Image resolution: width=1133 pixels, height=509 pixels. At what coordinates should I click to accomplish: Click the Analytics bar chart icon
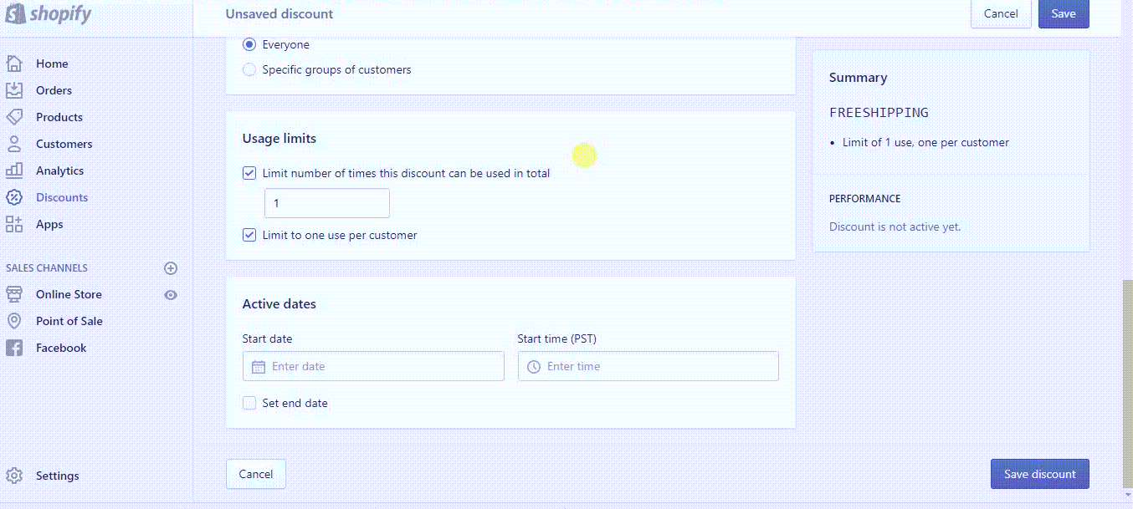tap(14, 171)
